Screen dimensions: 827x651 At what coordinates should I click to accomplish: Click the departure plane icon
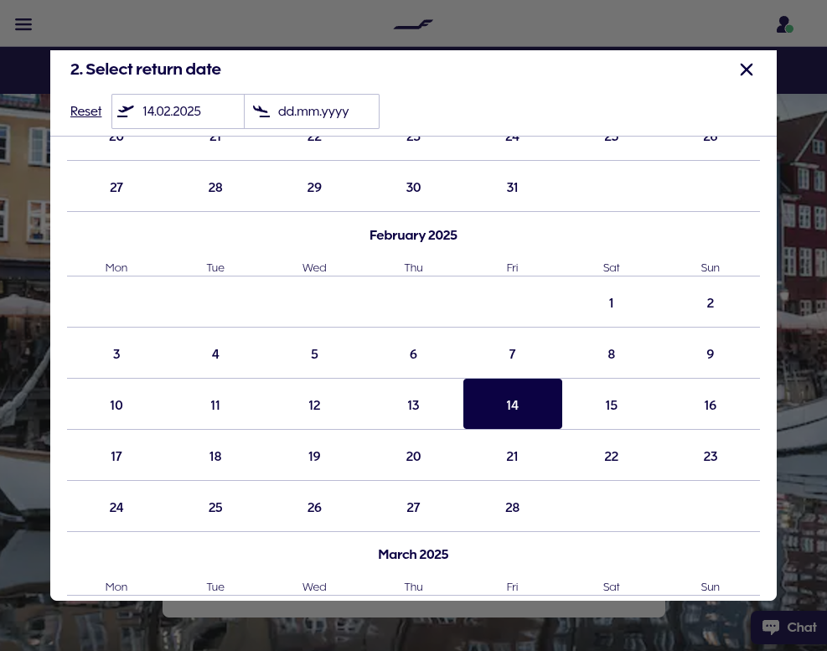126,111
